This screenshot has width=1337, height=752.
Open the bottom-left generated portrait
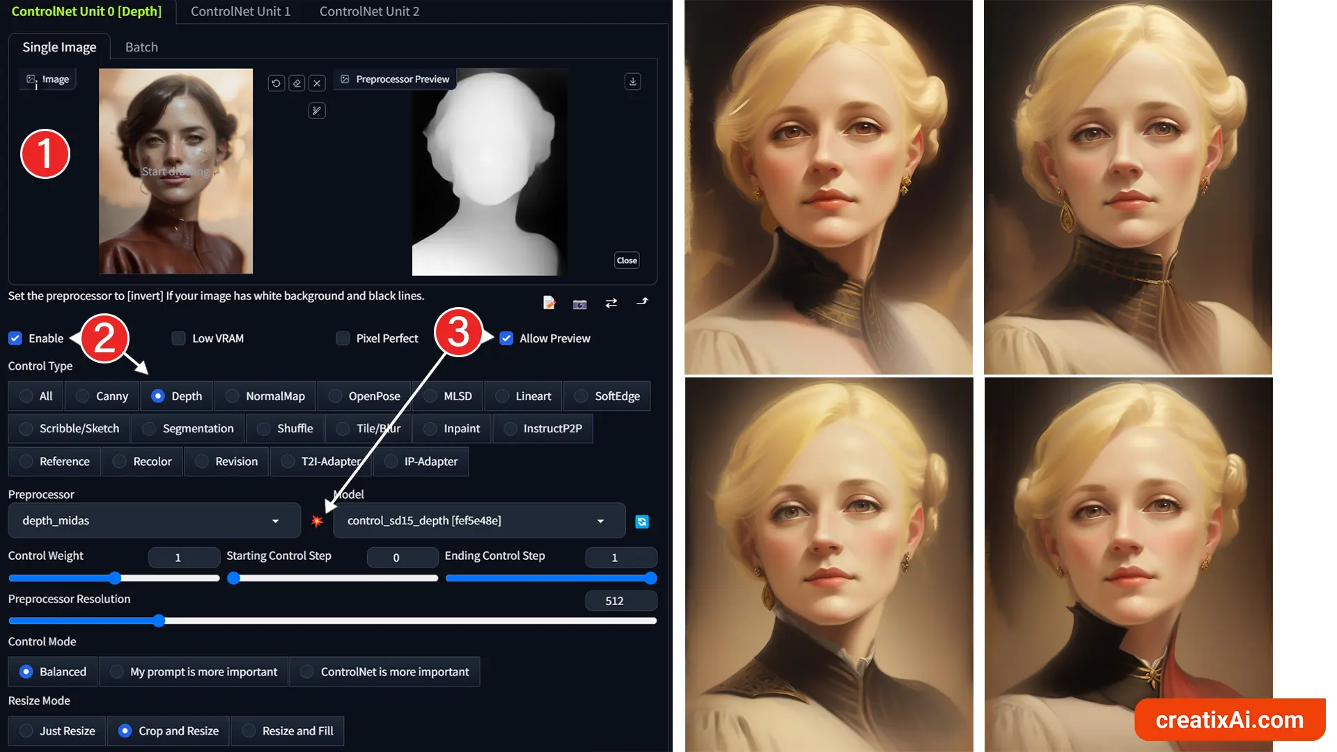click(829, 565)
